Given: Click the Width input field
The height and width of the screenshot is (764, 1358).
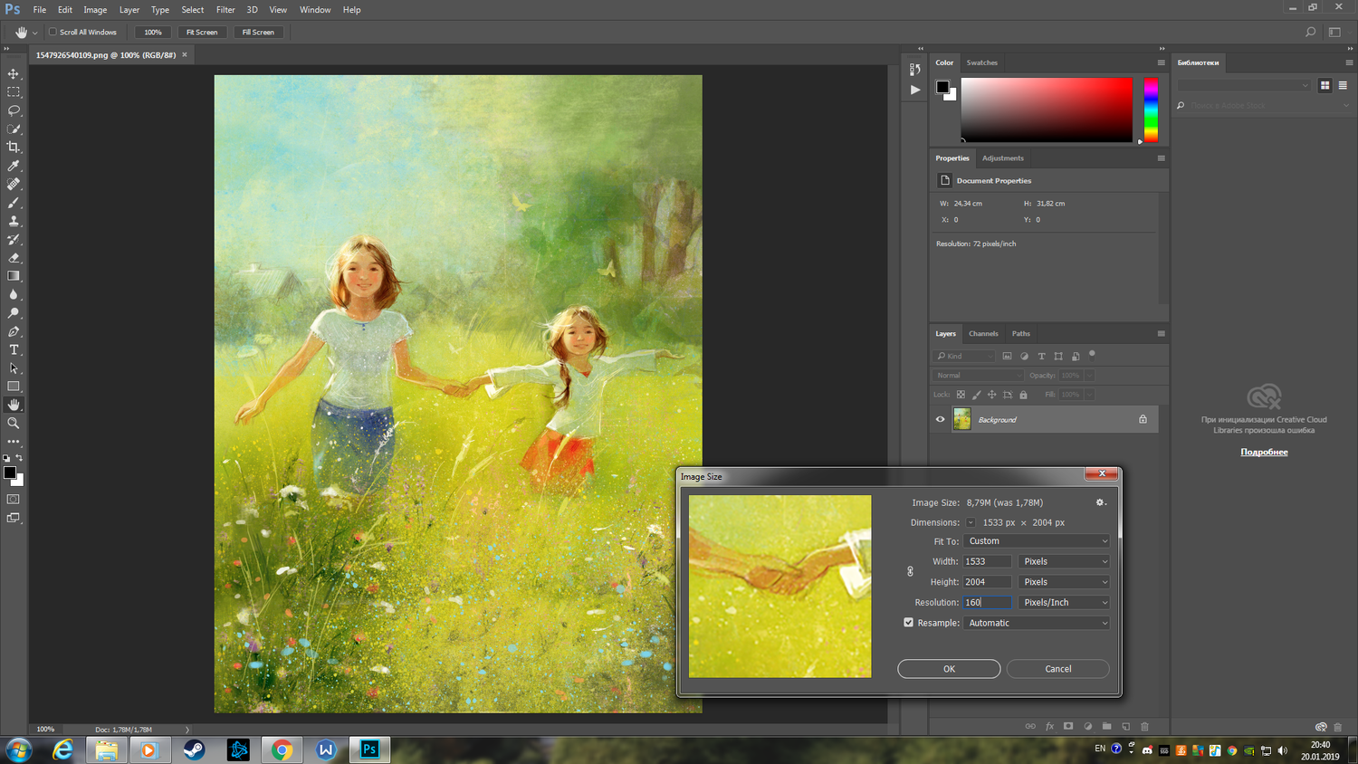Looking at the screenshot, I should point(987,561).
